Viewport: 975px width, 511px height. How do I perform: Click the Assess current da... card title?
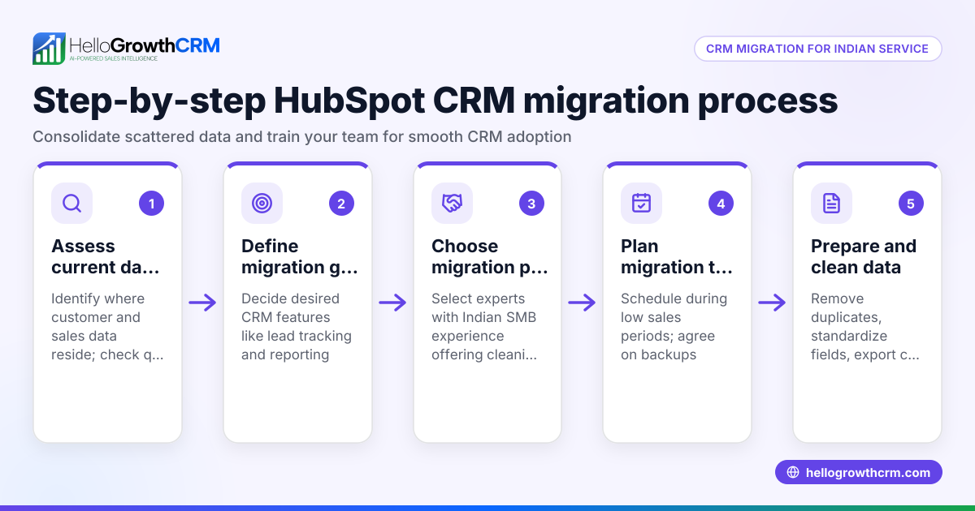tap(106, 256)
